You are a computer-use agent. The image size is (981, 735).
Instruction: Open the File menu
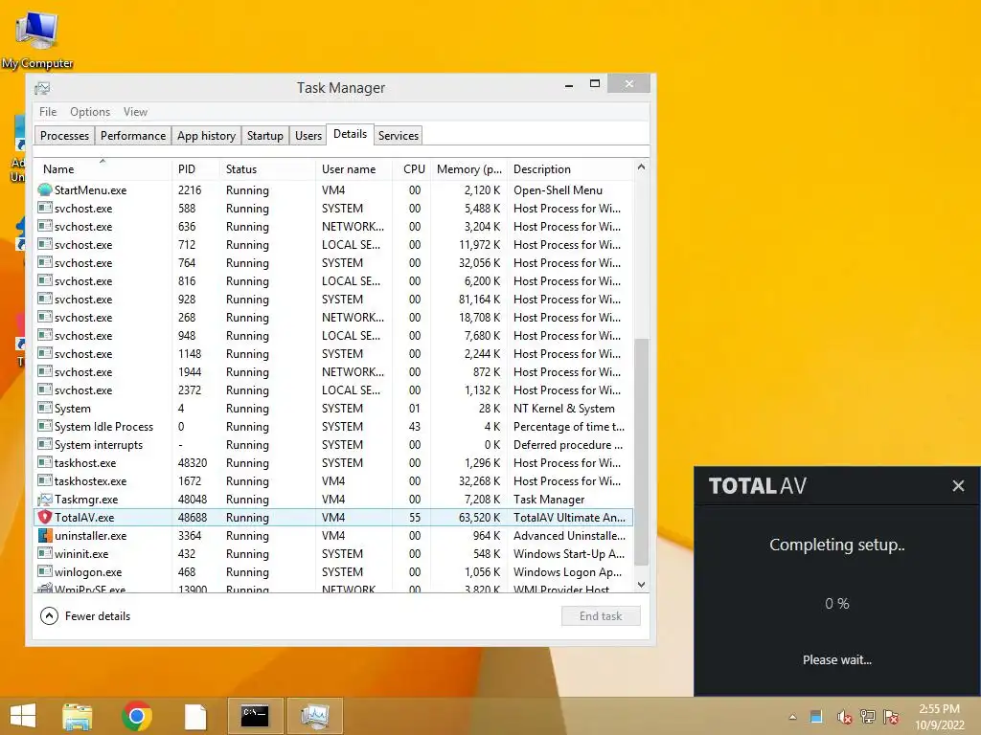48,112
